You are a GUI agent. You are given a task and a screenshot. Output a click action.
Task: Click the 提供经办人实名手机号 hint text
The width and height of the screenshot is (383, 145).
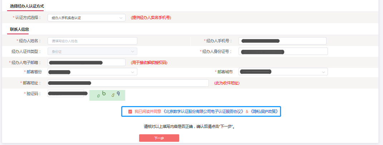tap(151, 17)
